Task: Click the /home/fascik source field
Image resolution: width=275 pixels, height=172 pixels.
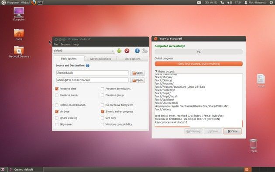Action: 93,73
